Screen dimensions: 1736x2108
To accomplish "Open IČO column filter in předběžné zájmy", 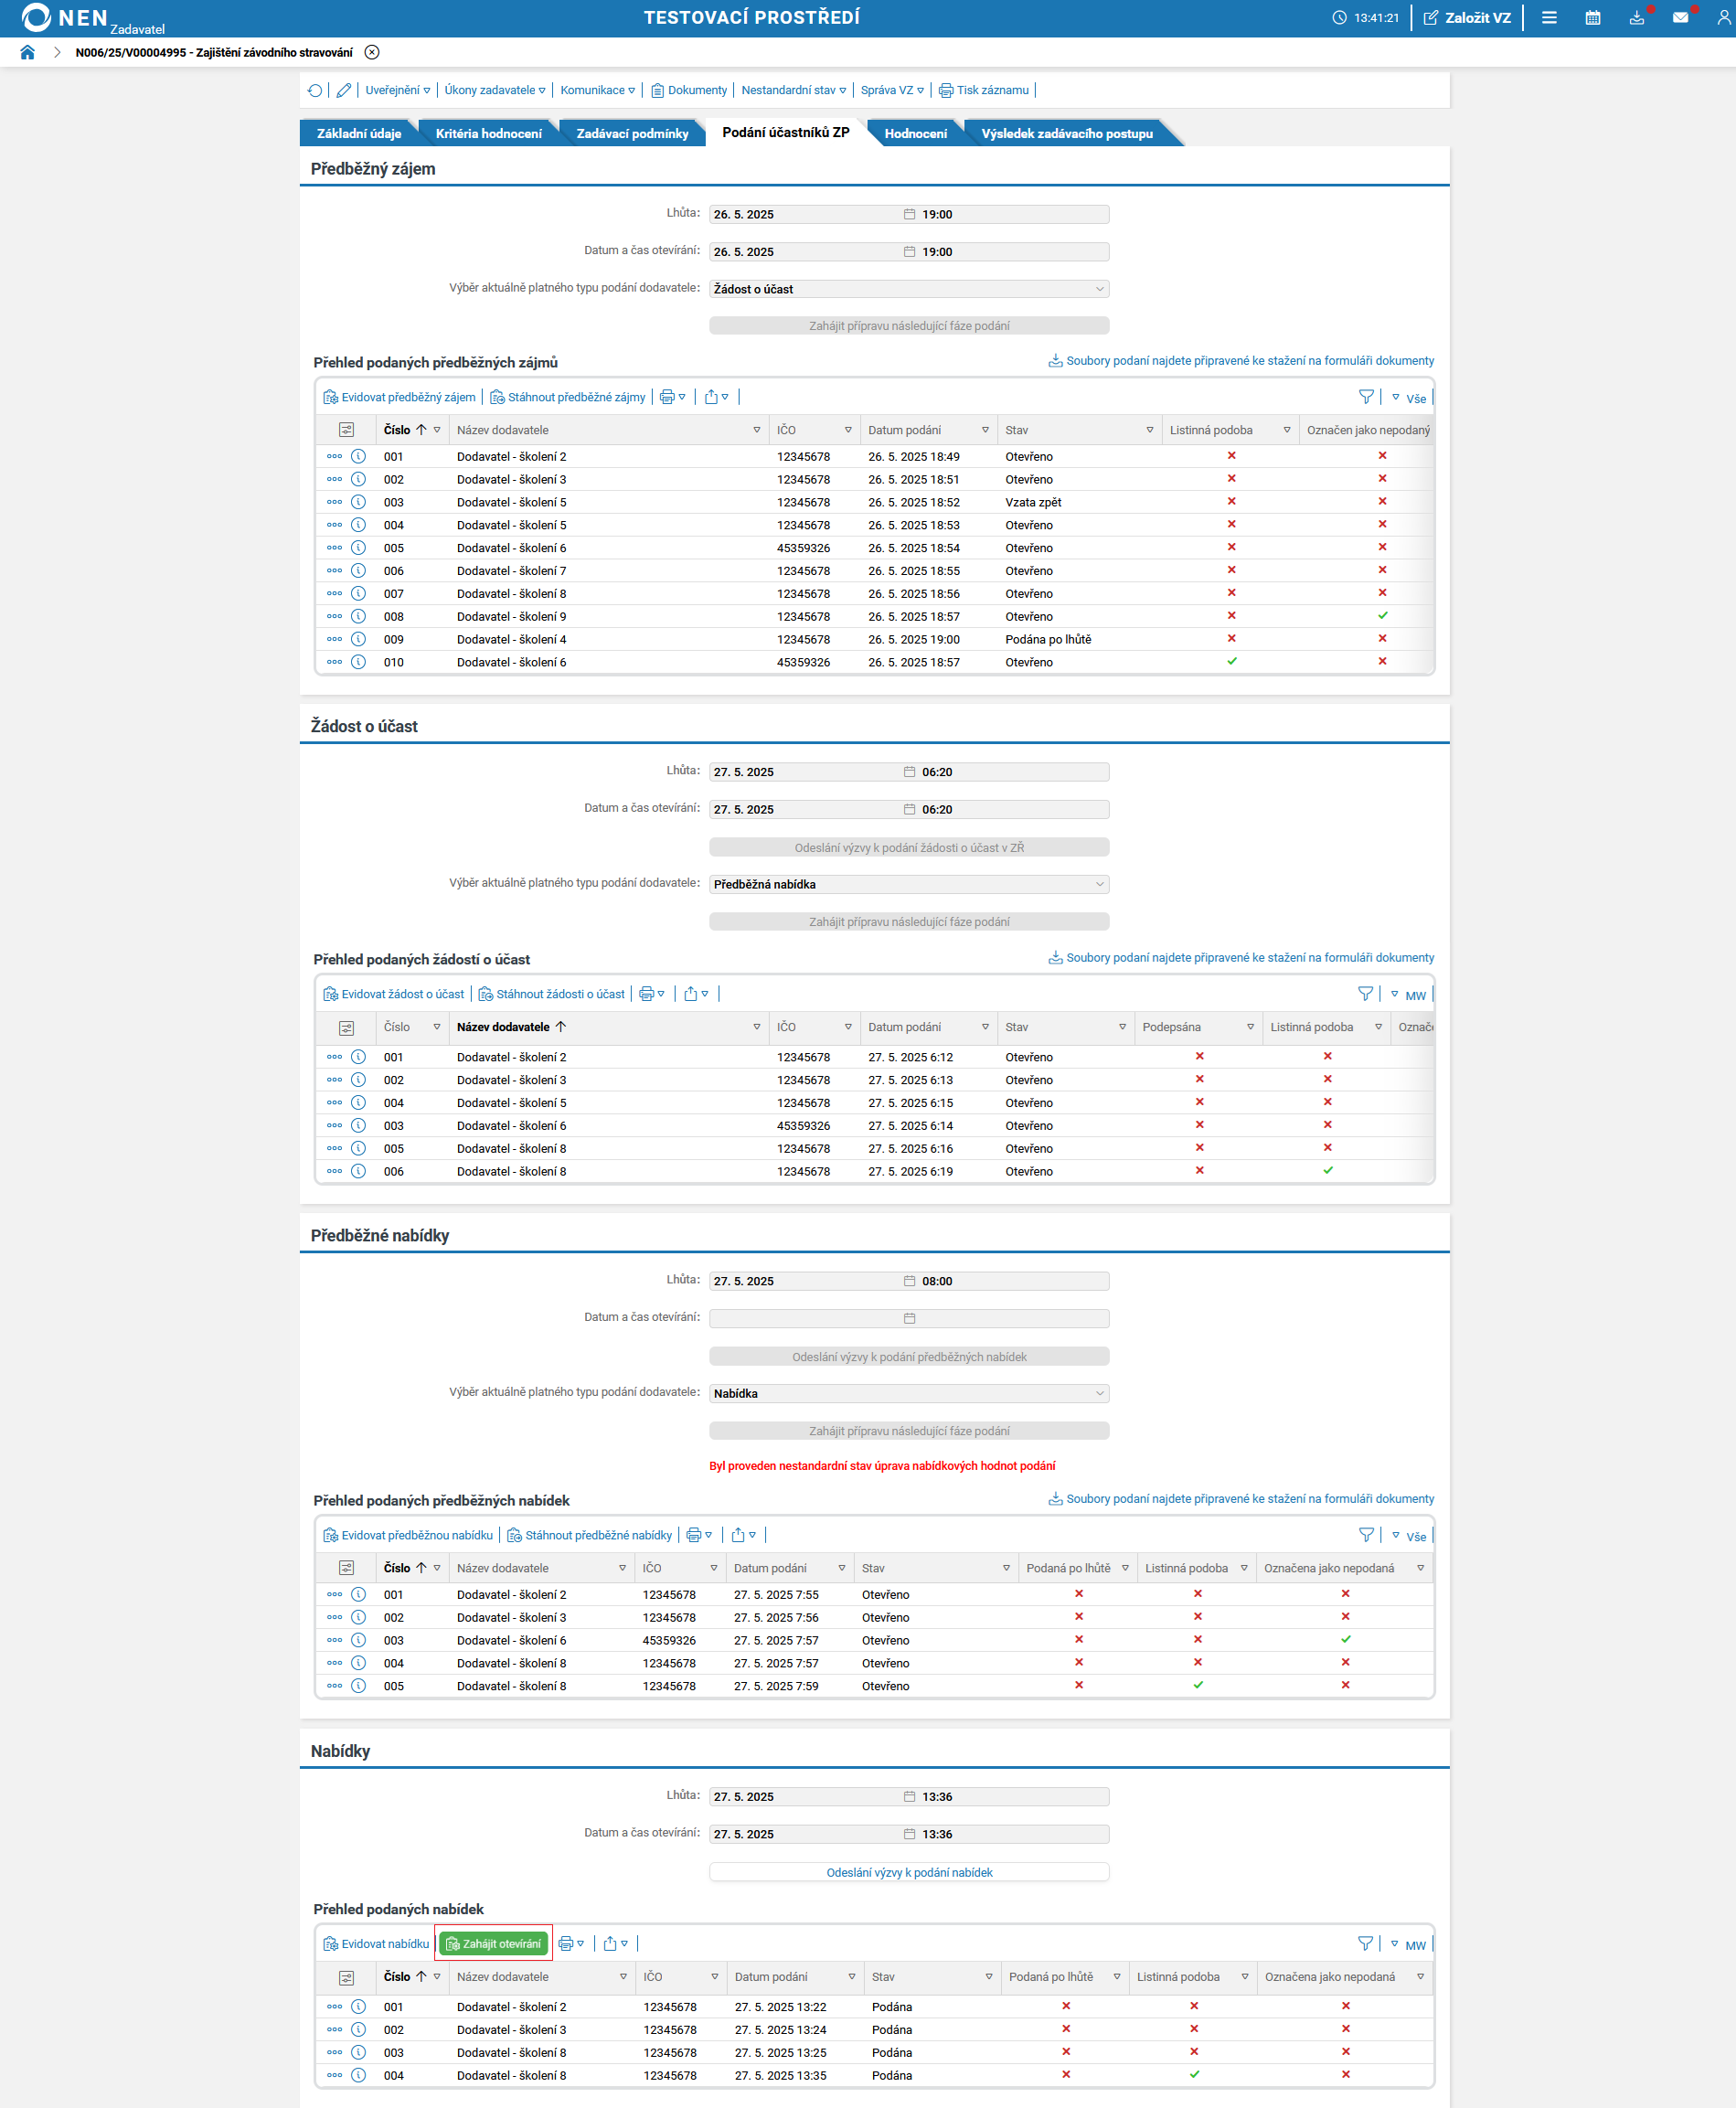I will coord(848,430).
